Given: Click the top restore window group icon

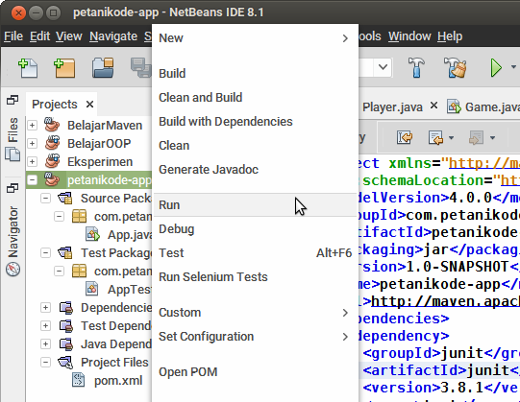Looking at the screenshot, I should click(12, 100).
